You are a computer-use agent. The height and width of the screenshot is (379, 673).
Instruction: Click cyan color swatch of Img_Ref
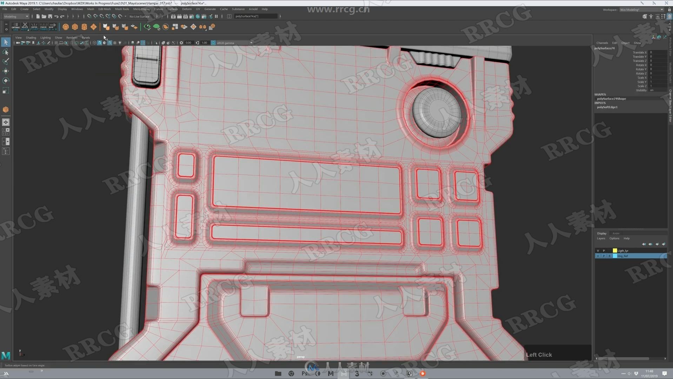tap(615, 256)
